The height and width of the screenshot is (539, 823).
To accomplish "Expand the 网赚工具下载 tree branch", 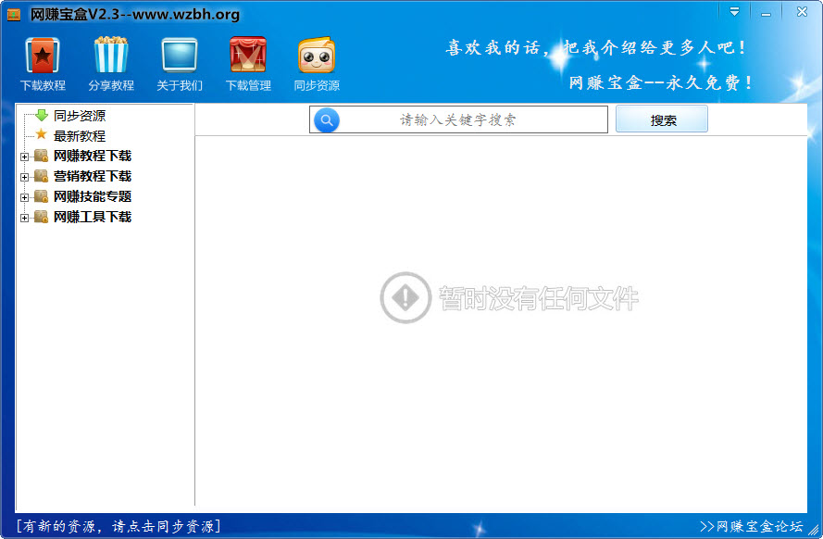I will pos(22,217).
